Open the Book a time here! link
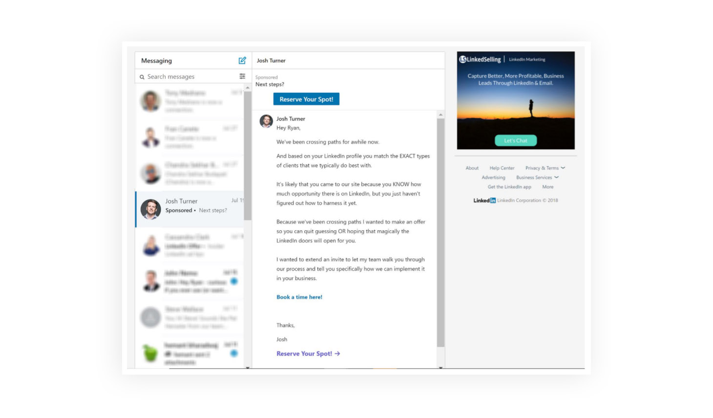The image size is (713, 418). [299, 297]
